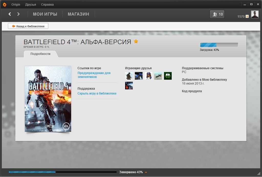The height and width of the screenshot is (177, 262).
Task: Open the green frog friend avatar
Action: (168, 76)
